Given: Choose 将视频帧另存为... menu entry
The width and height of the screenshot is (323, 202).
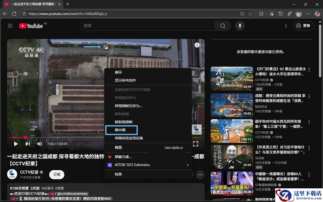Looking at the screenshot, I should point(148,106).
